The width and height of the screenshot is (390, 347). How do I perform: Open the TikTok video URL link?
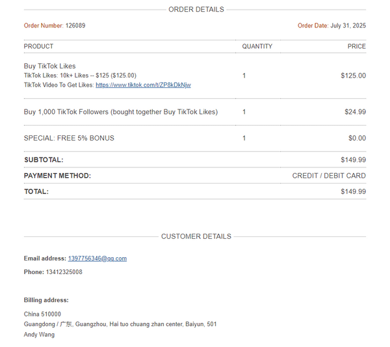coord(143,85)
